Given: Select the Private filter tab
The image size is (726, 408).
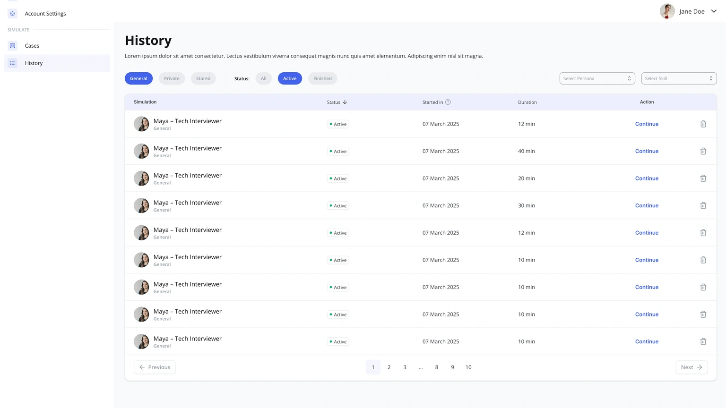Looking at the screenshot, I should tap(172, 78).
